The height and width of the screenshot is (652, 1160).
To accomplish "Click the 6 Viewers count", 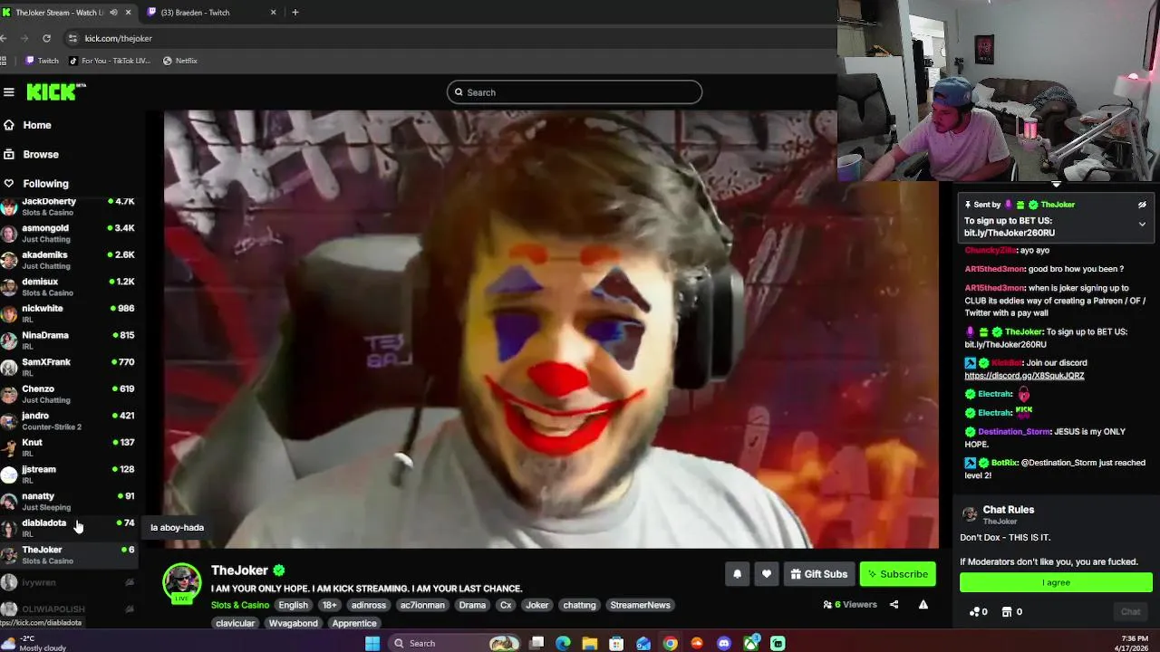I will 850,604.
